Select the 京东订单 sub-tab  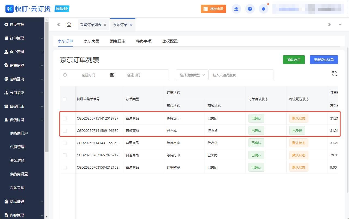[65, 41]
